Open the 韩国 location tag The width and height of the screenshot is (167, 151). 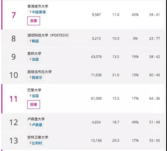[x=34, y=41]
